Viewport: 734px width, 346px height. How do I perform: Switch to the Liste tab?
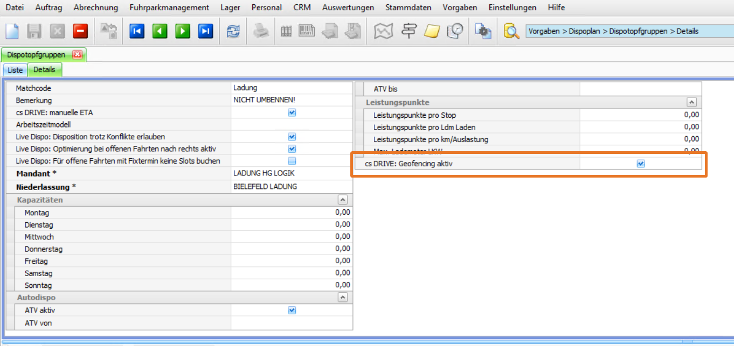pos(15,70)
